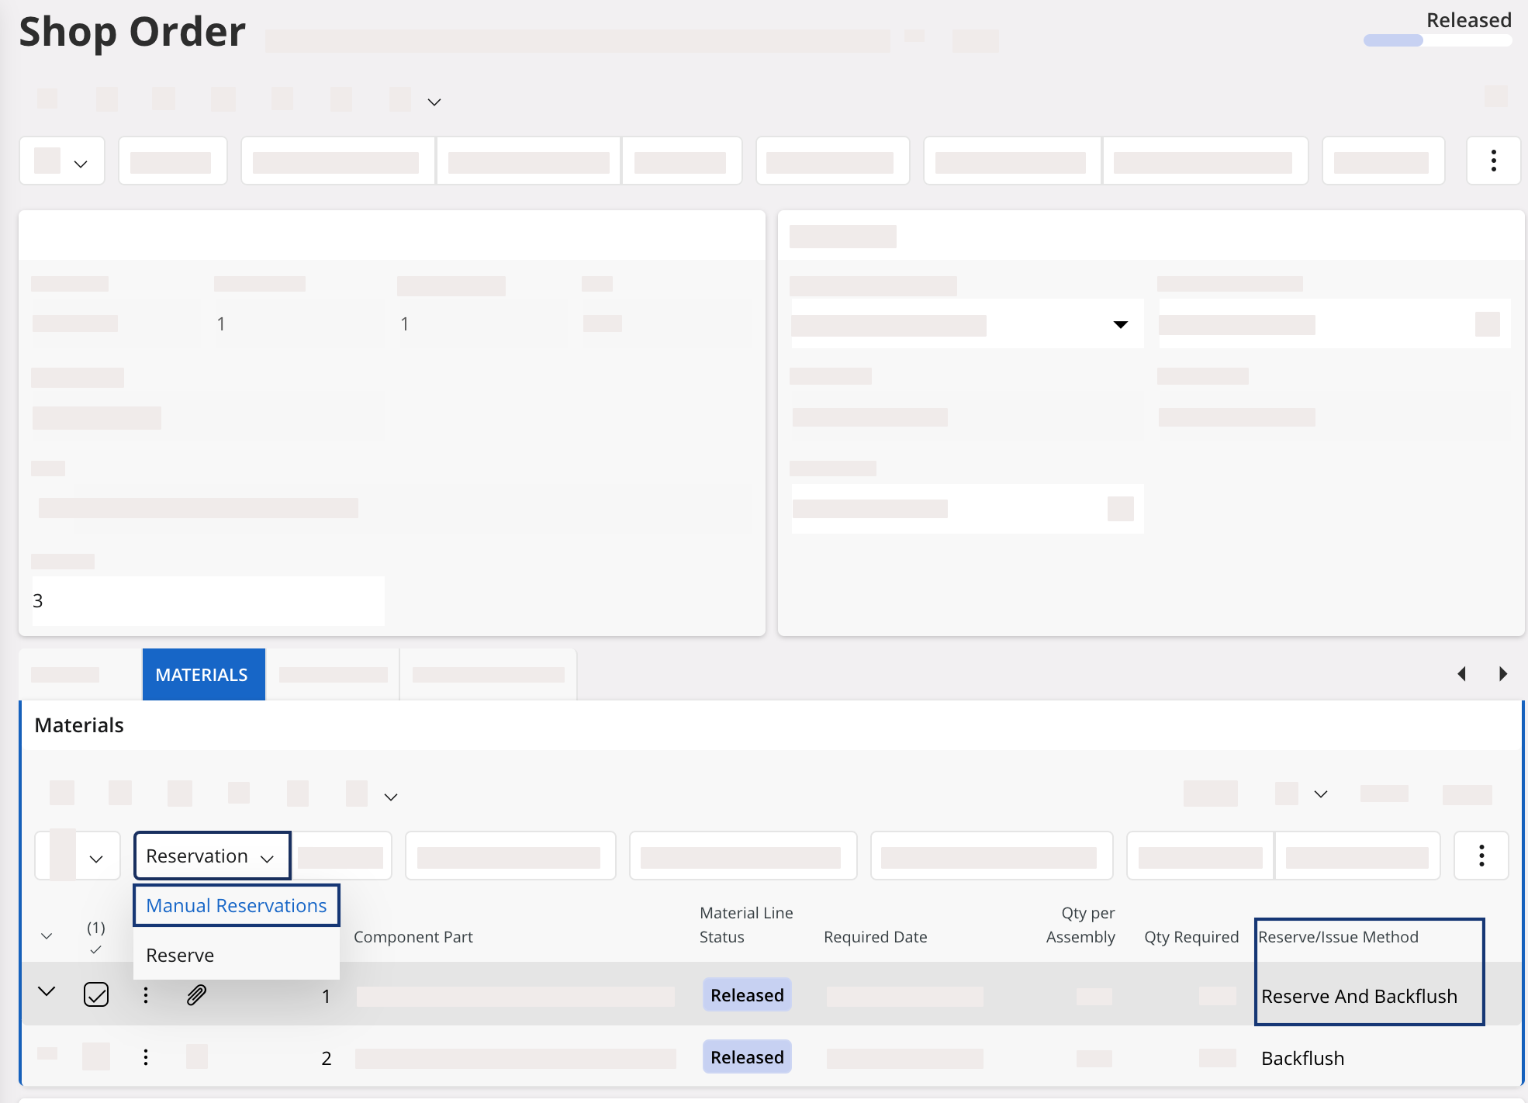Click the Released status progress bar
The image size is (1528, 1103).
(x=1437, y=40)
